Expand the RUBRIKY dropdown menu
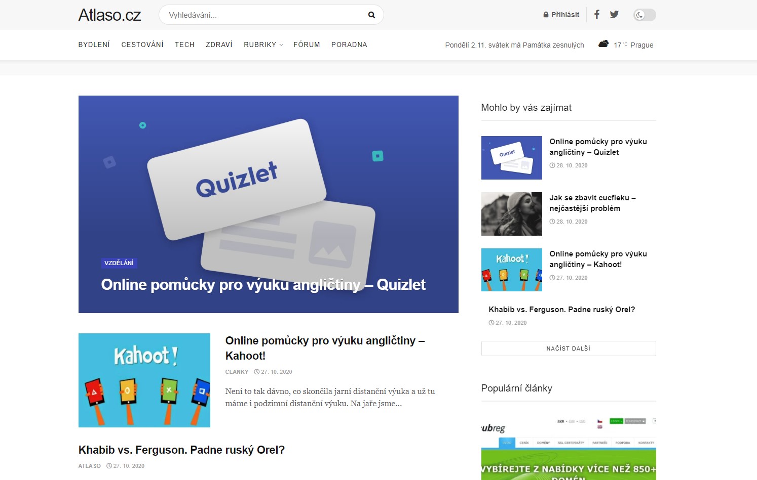 pyautogui.click(x=263, y=45)
